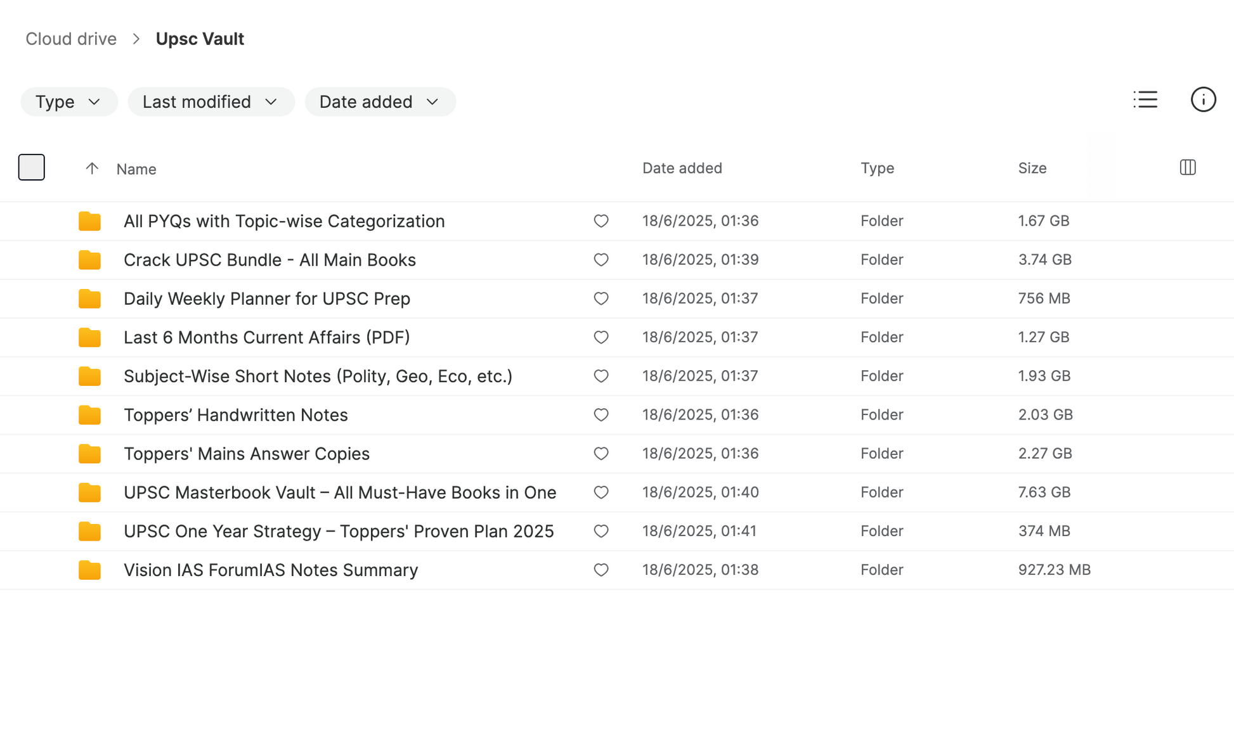Tick the select-all checkbox
Image resolution: width=1234 pixels, height=756 pixels.
32,167
